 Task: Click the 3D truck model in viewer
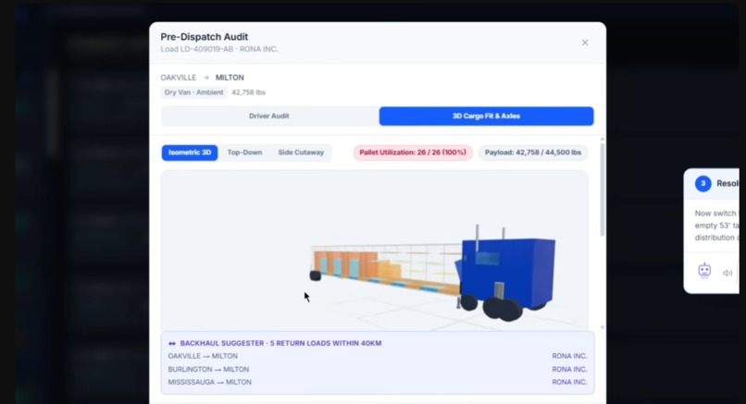click(433, 271)
